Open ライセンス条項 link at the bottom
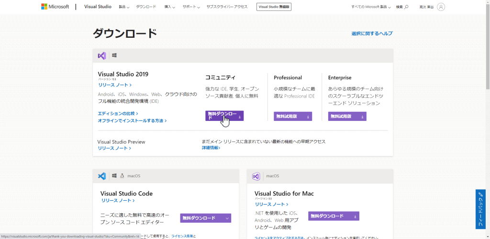Image resolution: width=490 pixels, height=239 pixels. pyautogui.click(x=182, y=236)
